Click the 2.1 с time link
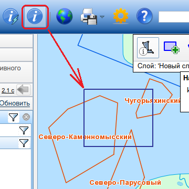 [8, 90]
